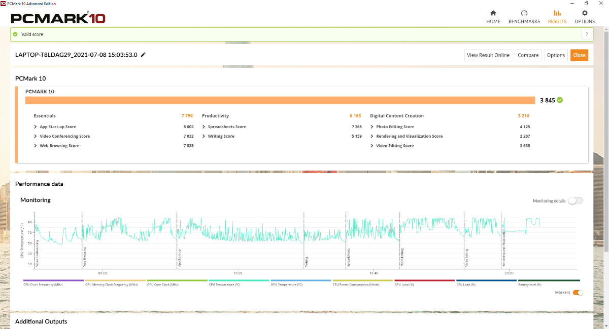Select the Results bar-chart icon
This screenshot has height=329, width=609.
[557, 13]
